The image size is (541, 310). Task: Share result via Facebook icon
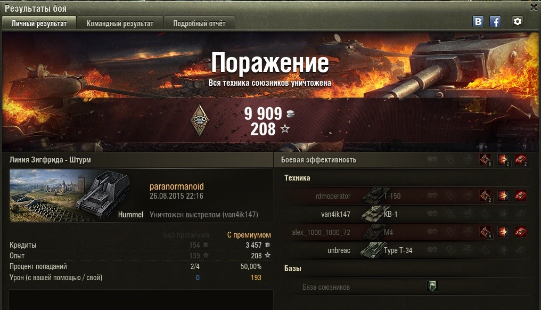(x=495, y=22)
